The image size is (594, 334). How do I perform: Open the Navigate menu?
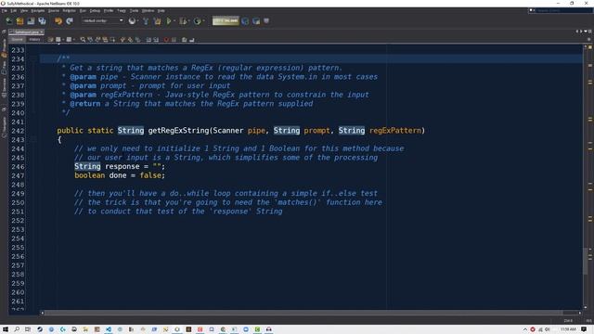37,10
